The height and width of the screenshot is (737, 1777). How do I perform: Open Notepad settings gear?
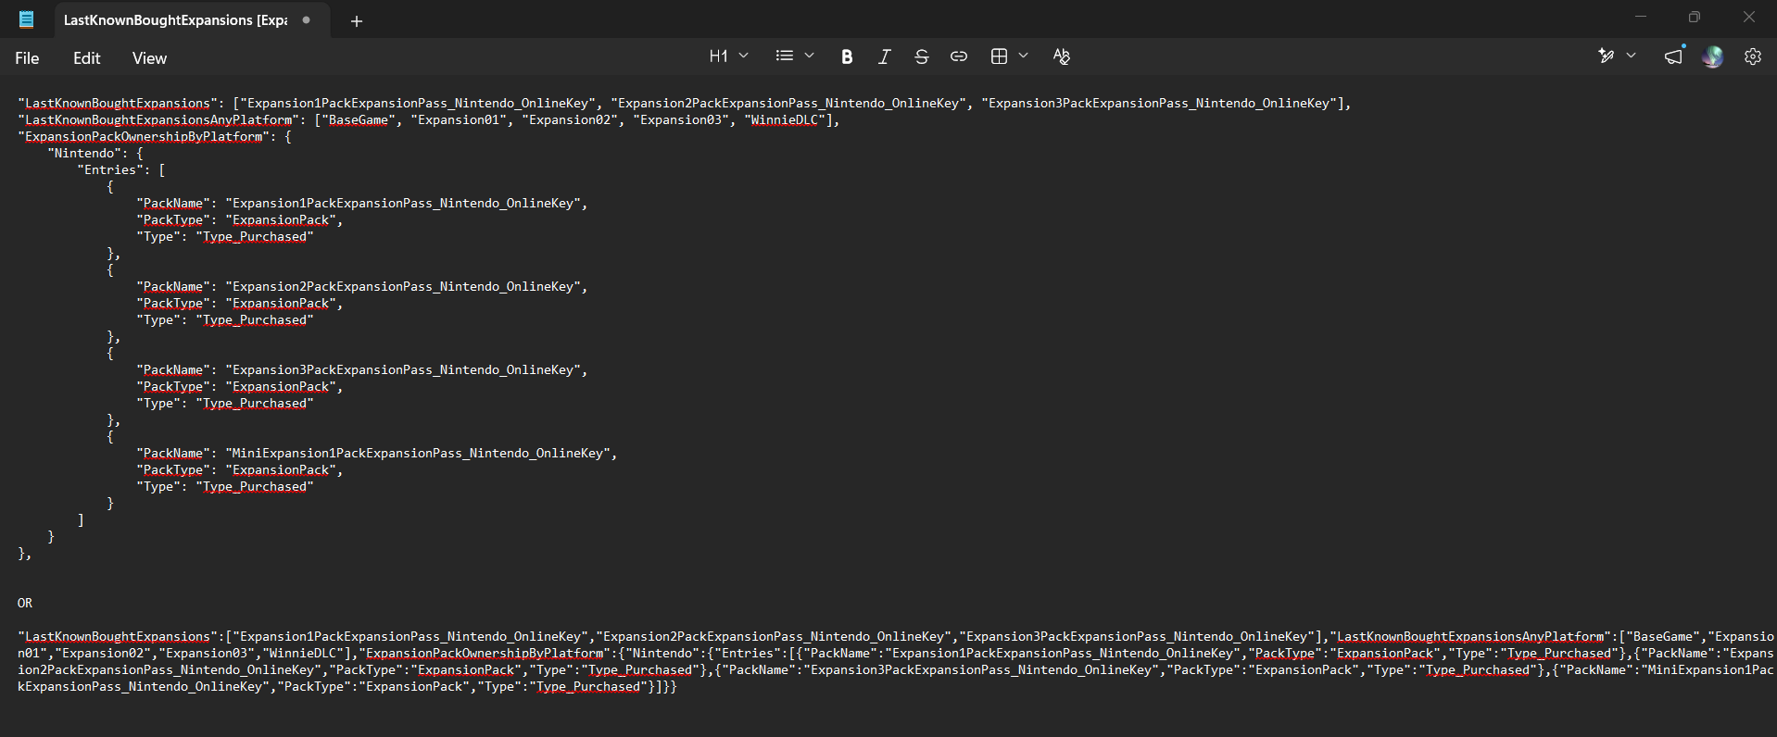[1752, 56]
